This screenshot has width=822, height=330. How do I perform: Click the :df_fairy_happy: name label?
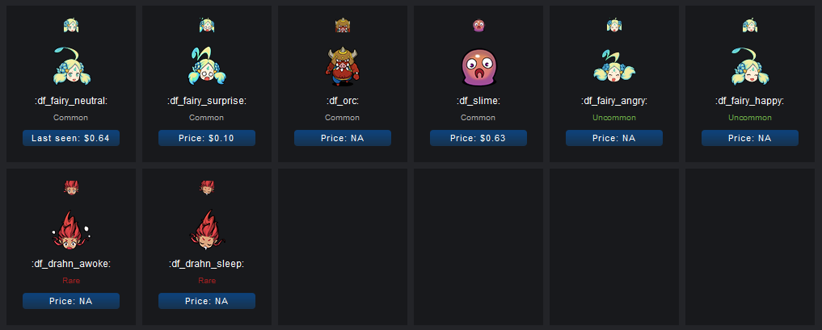(x=749, y=101)
